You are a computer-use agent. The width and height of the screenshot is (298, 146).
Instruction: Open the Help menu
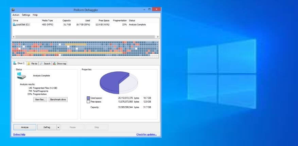coord(35,15)
